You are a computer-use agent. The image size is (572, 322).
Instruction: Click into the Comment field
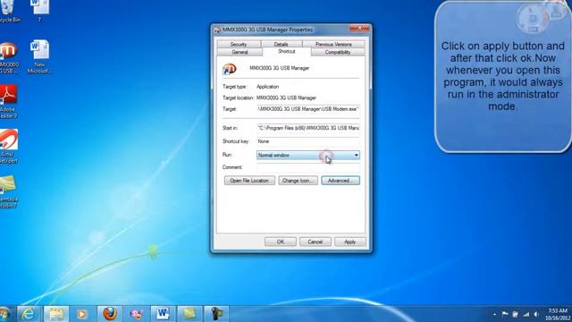point(307,167)
